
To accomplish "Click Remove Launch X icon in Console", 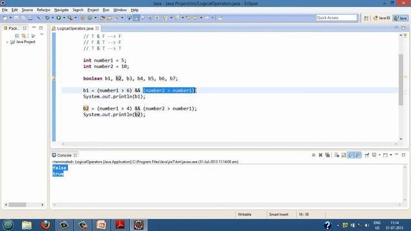I will coord(320,155).
